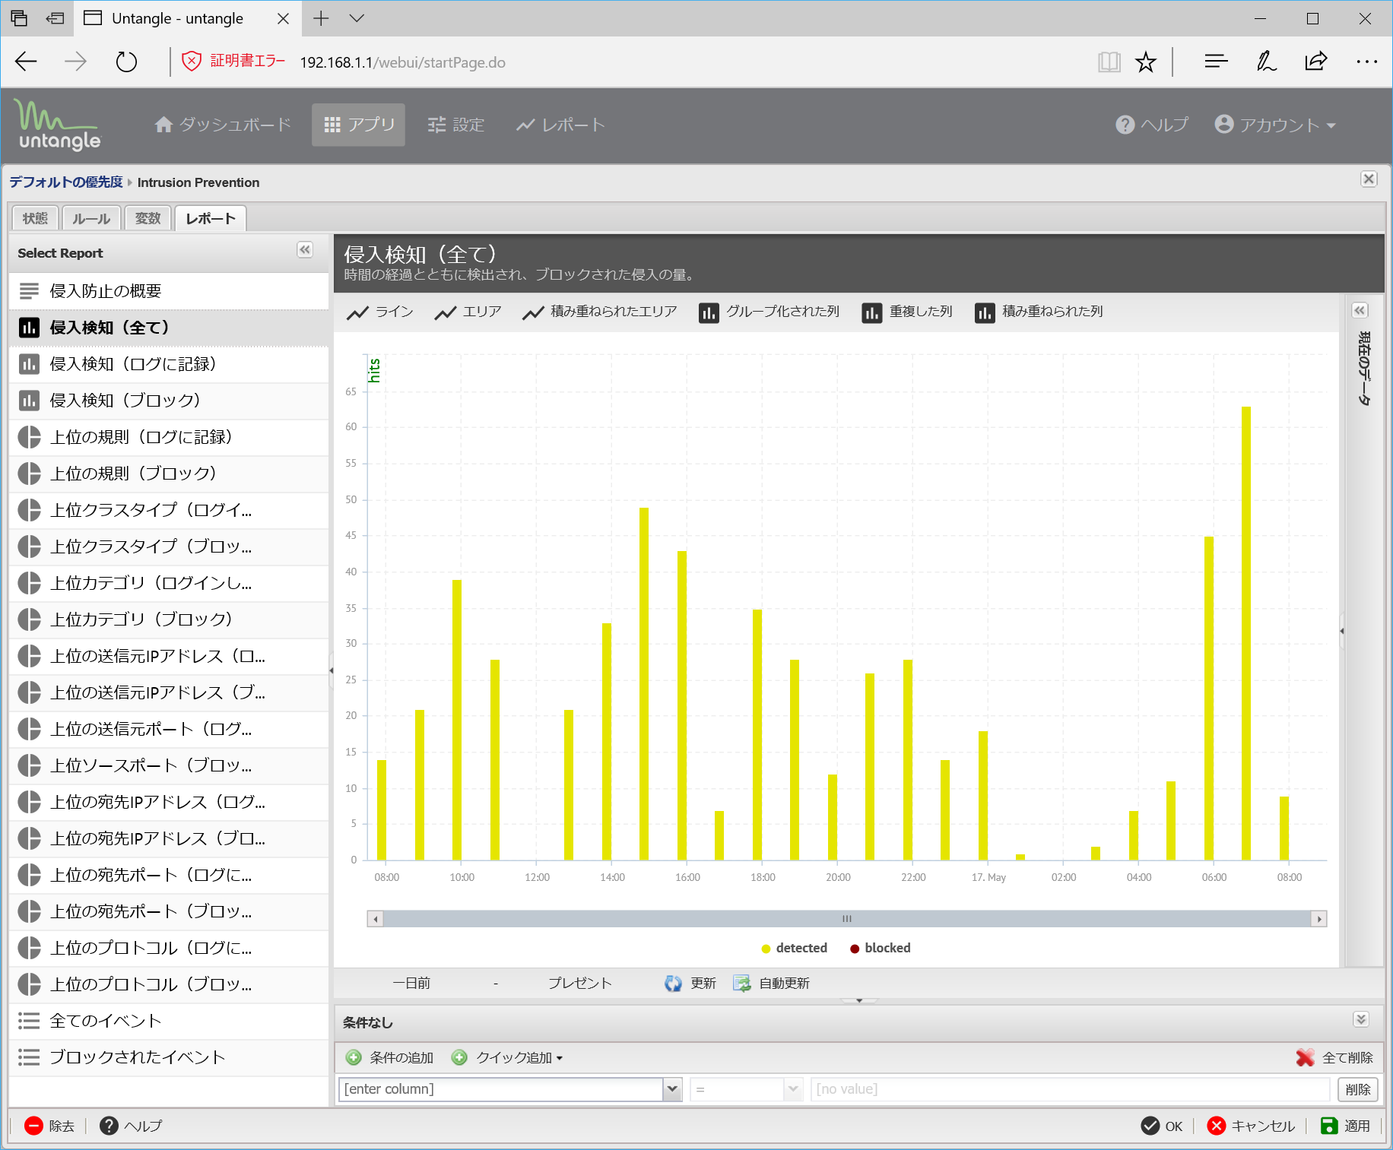Click the [no value] input field
Image resolution: width=1393 pixels, height=1150 pixels.
tap(1071, 1089)
